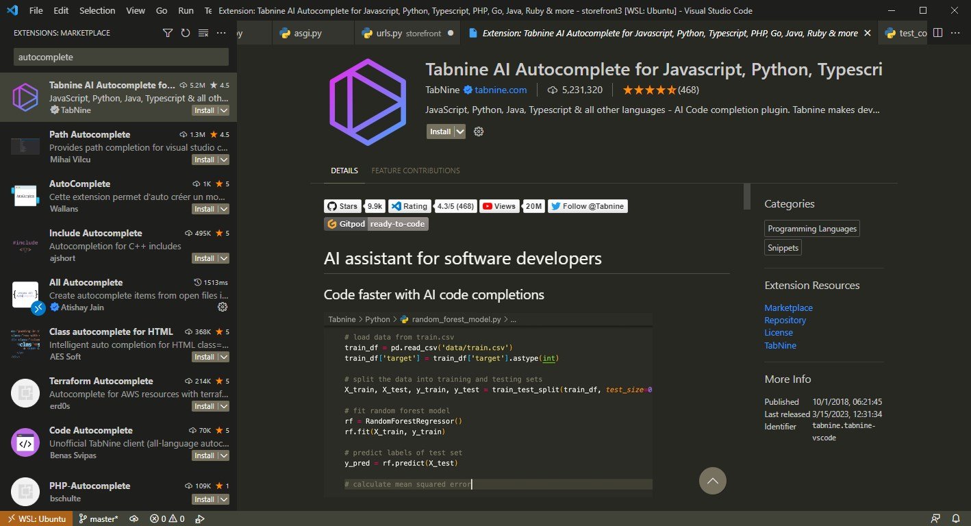Expand Code Autocomplete Install dropdown arrow
Image resolution: width=971 pixels, height=526 pixels.
224,455
